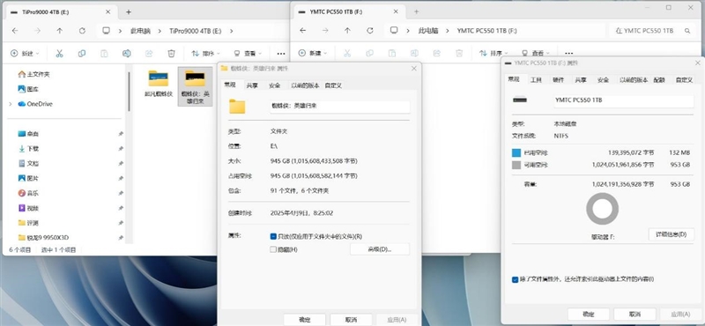Screen dimensions: 705x326
Task: Switch to 共享 tab in folder properties
Action: click(252, 85)
